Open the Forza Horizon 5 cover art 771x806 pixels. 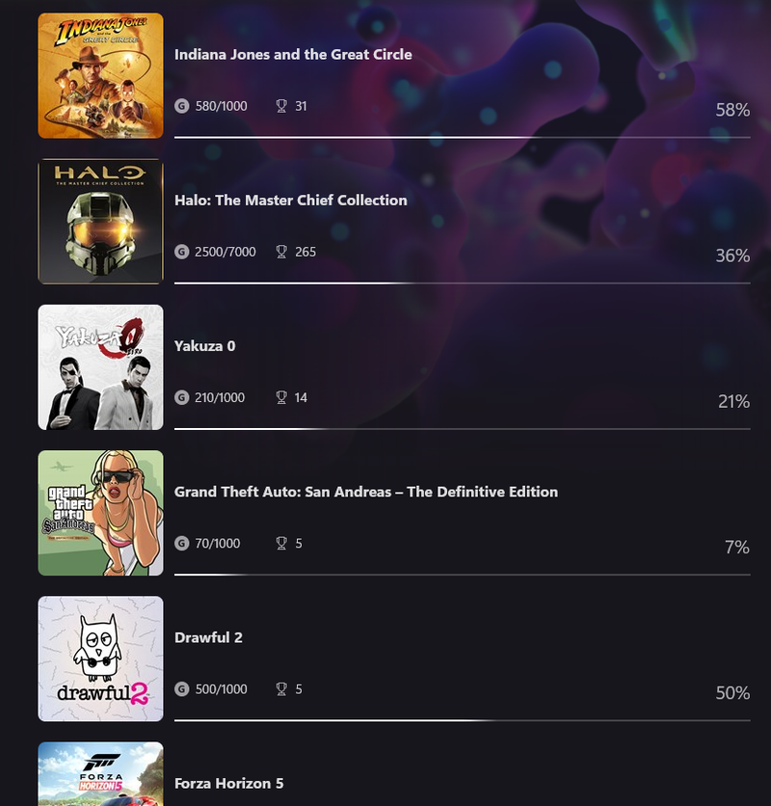[101, 773]
